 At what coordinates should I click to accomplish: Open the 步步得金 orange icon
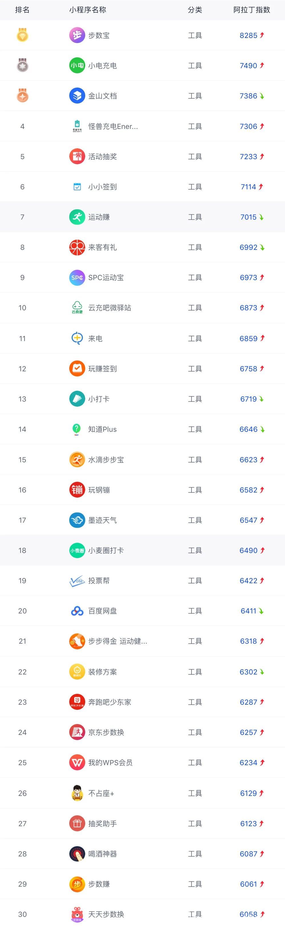77,641
